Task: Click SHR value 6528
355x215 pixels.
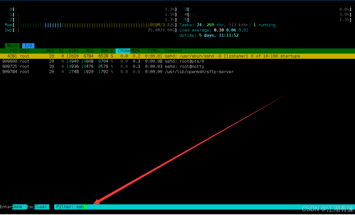Action: click(103, 56)
